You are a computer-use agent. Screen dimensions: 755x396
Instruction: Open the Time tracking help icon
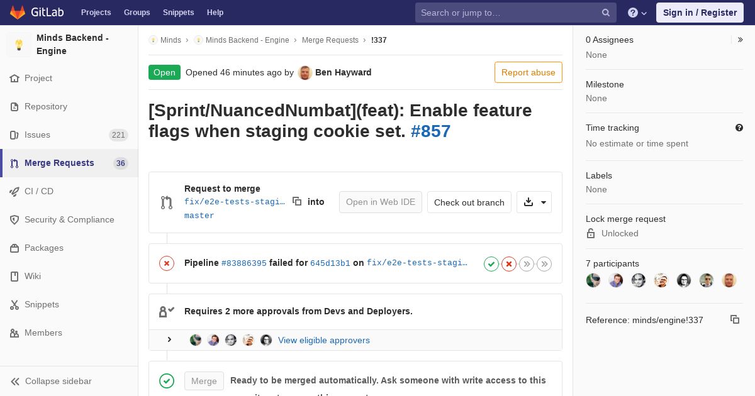[x=739, y=128]
